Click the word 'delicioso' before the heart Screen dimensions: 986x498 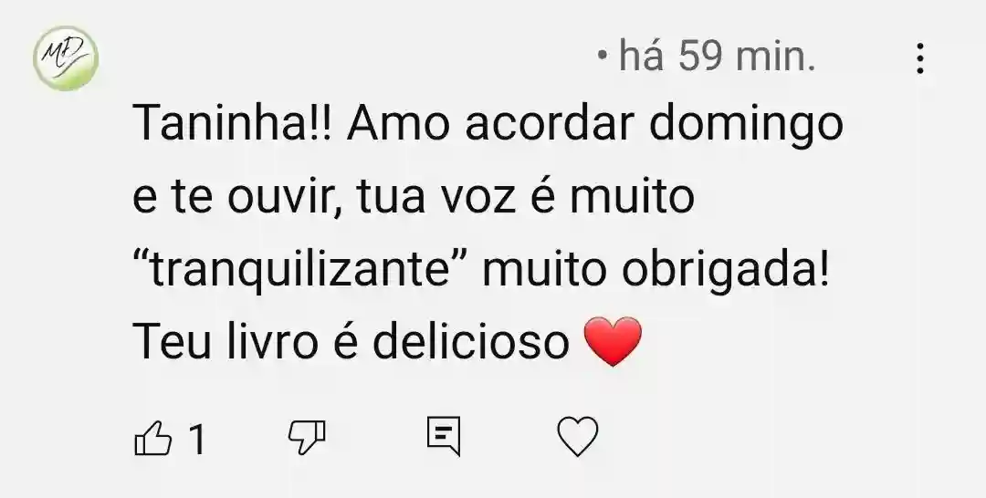point(471,342)
